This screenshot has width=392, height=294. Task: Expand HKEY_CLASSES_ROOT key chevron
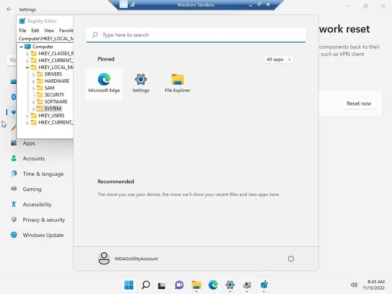(27, 54)
